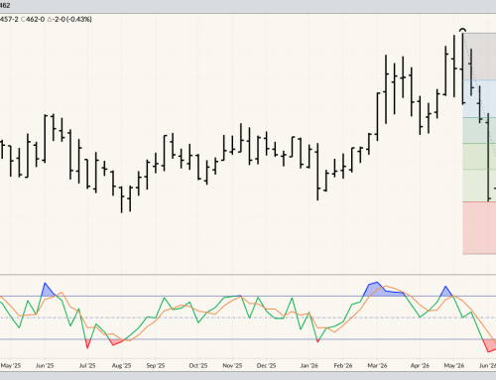Click the Aug '25 date label
Screen dimensions: 496x380
(121, 365)
